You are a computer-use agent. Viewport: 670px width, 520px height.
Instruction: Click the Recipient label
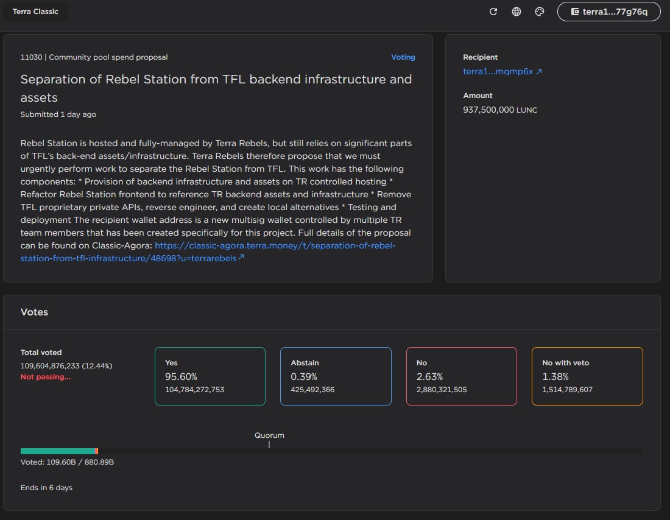point(481,57)
